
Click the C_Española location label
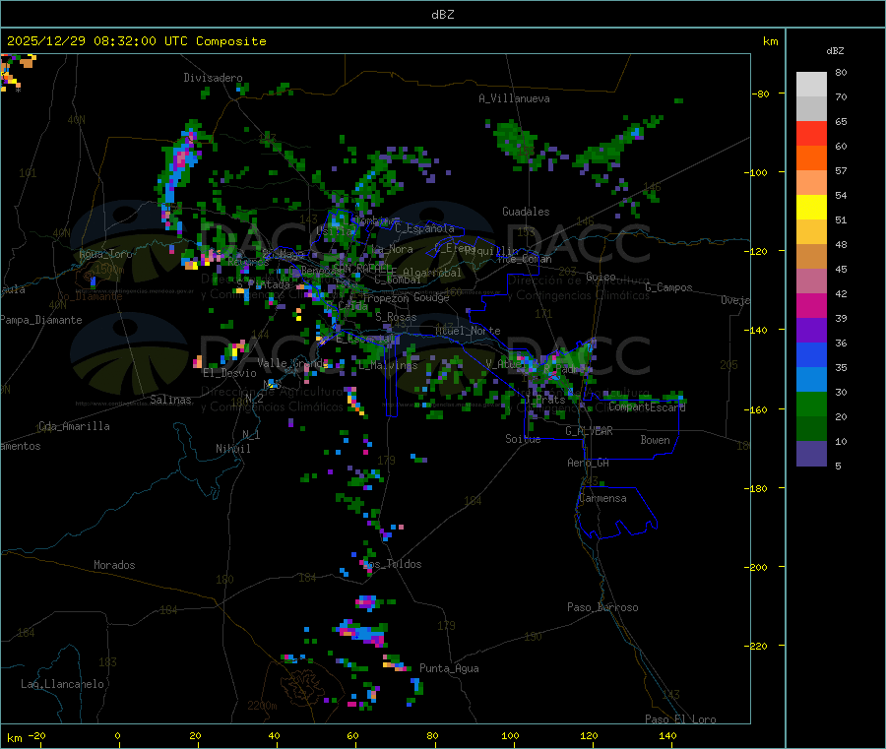(x=424, y=228)
